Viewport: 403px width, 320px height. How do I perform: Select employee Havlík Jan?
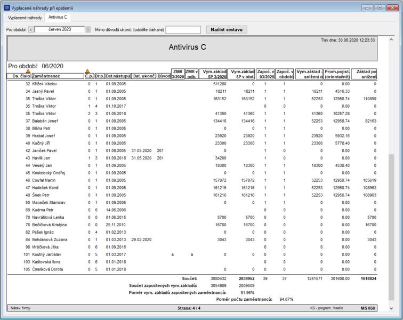click(x=41, y=158)
